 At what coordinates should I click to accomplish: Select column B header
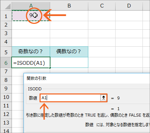point(69,6)
